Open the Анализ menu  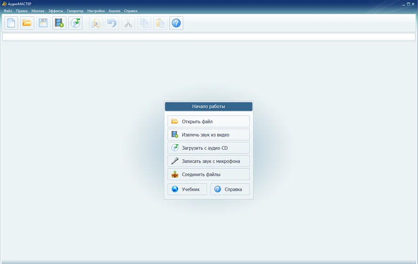coord(114,10)
